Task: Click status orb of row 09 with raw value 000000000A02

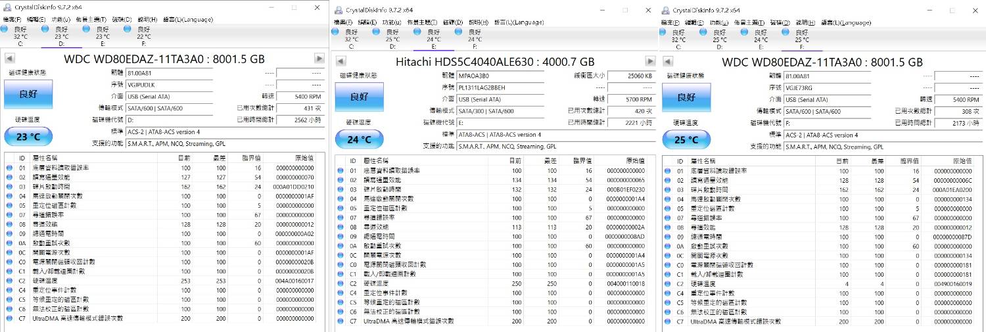Action: 9,233
